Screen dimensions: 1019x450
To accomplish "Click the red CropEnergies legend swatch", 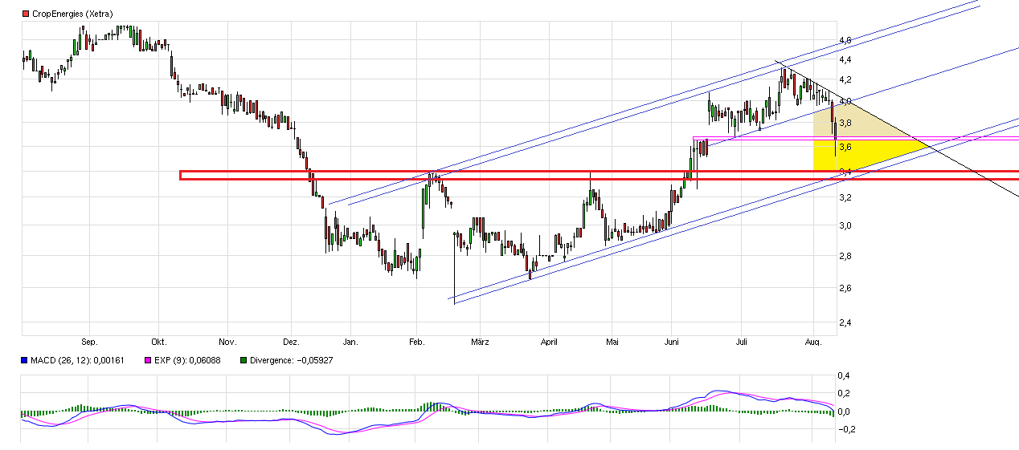I will coord(25,14).
